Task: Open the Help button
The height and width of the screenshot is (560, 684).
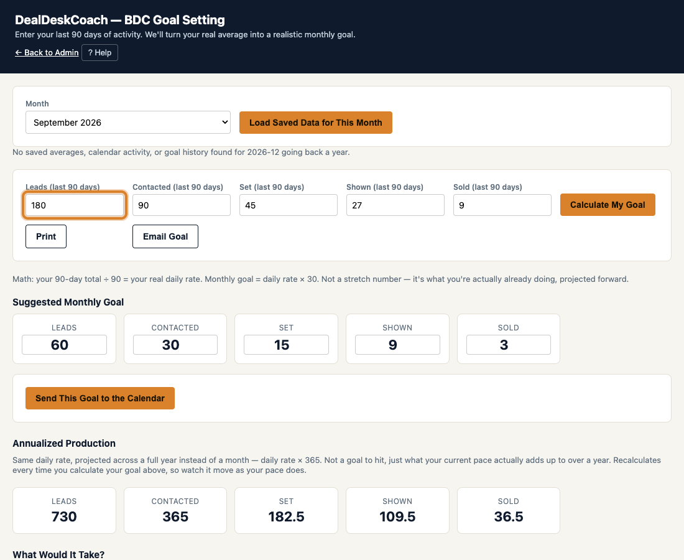Action: (99, 52)
